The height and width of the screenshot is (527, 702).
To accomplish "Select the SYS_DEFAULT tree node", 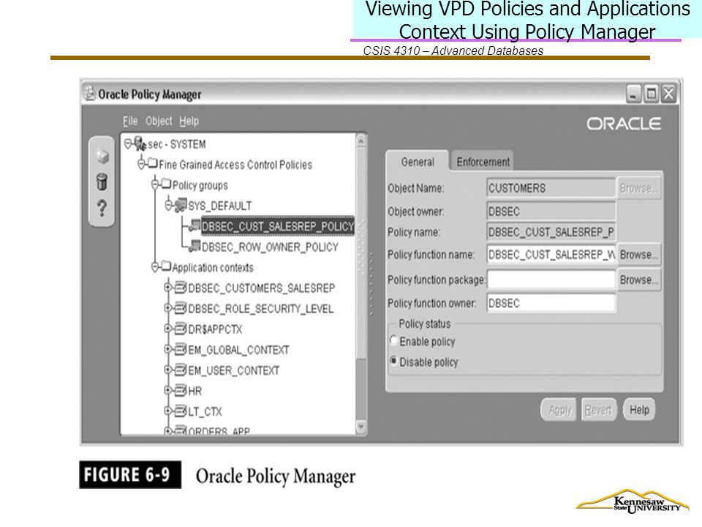I will (x=220, y=206).
